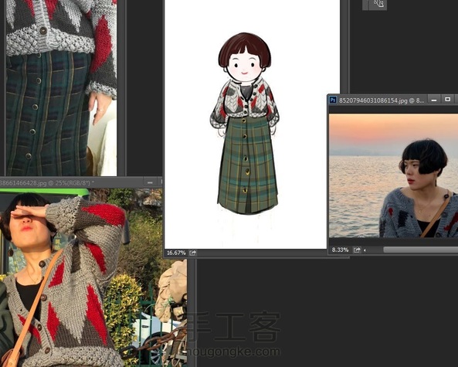Click the green plaid skirt in the illustration

(248, 165)
